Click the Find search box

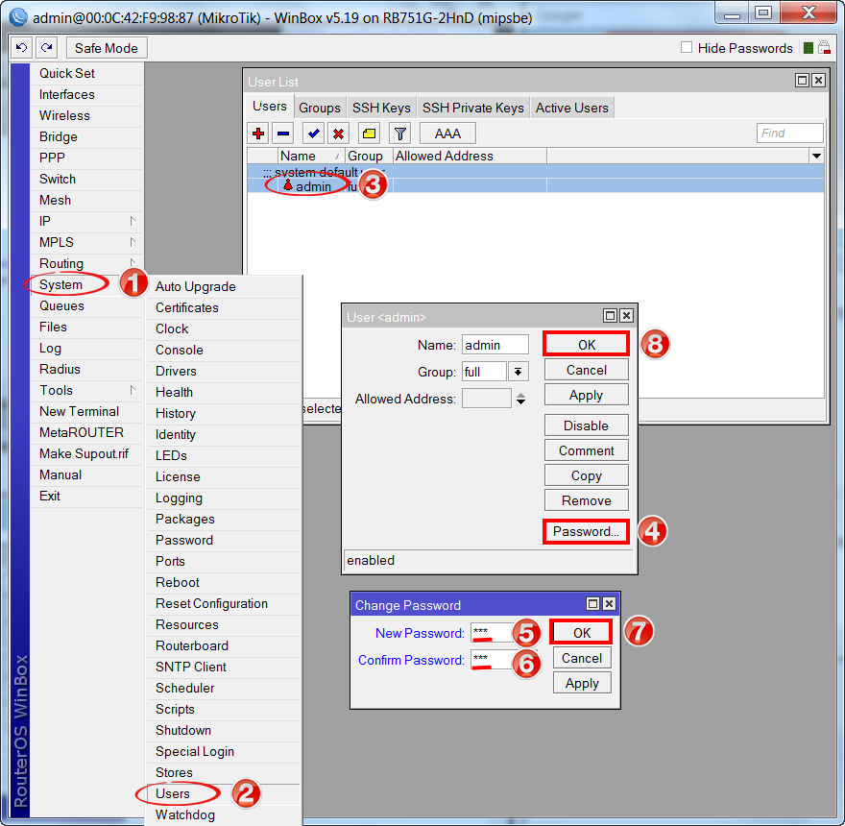tap(789, 134)
